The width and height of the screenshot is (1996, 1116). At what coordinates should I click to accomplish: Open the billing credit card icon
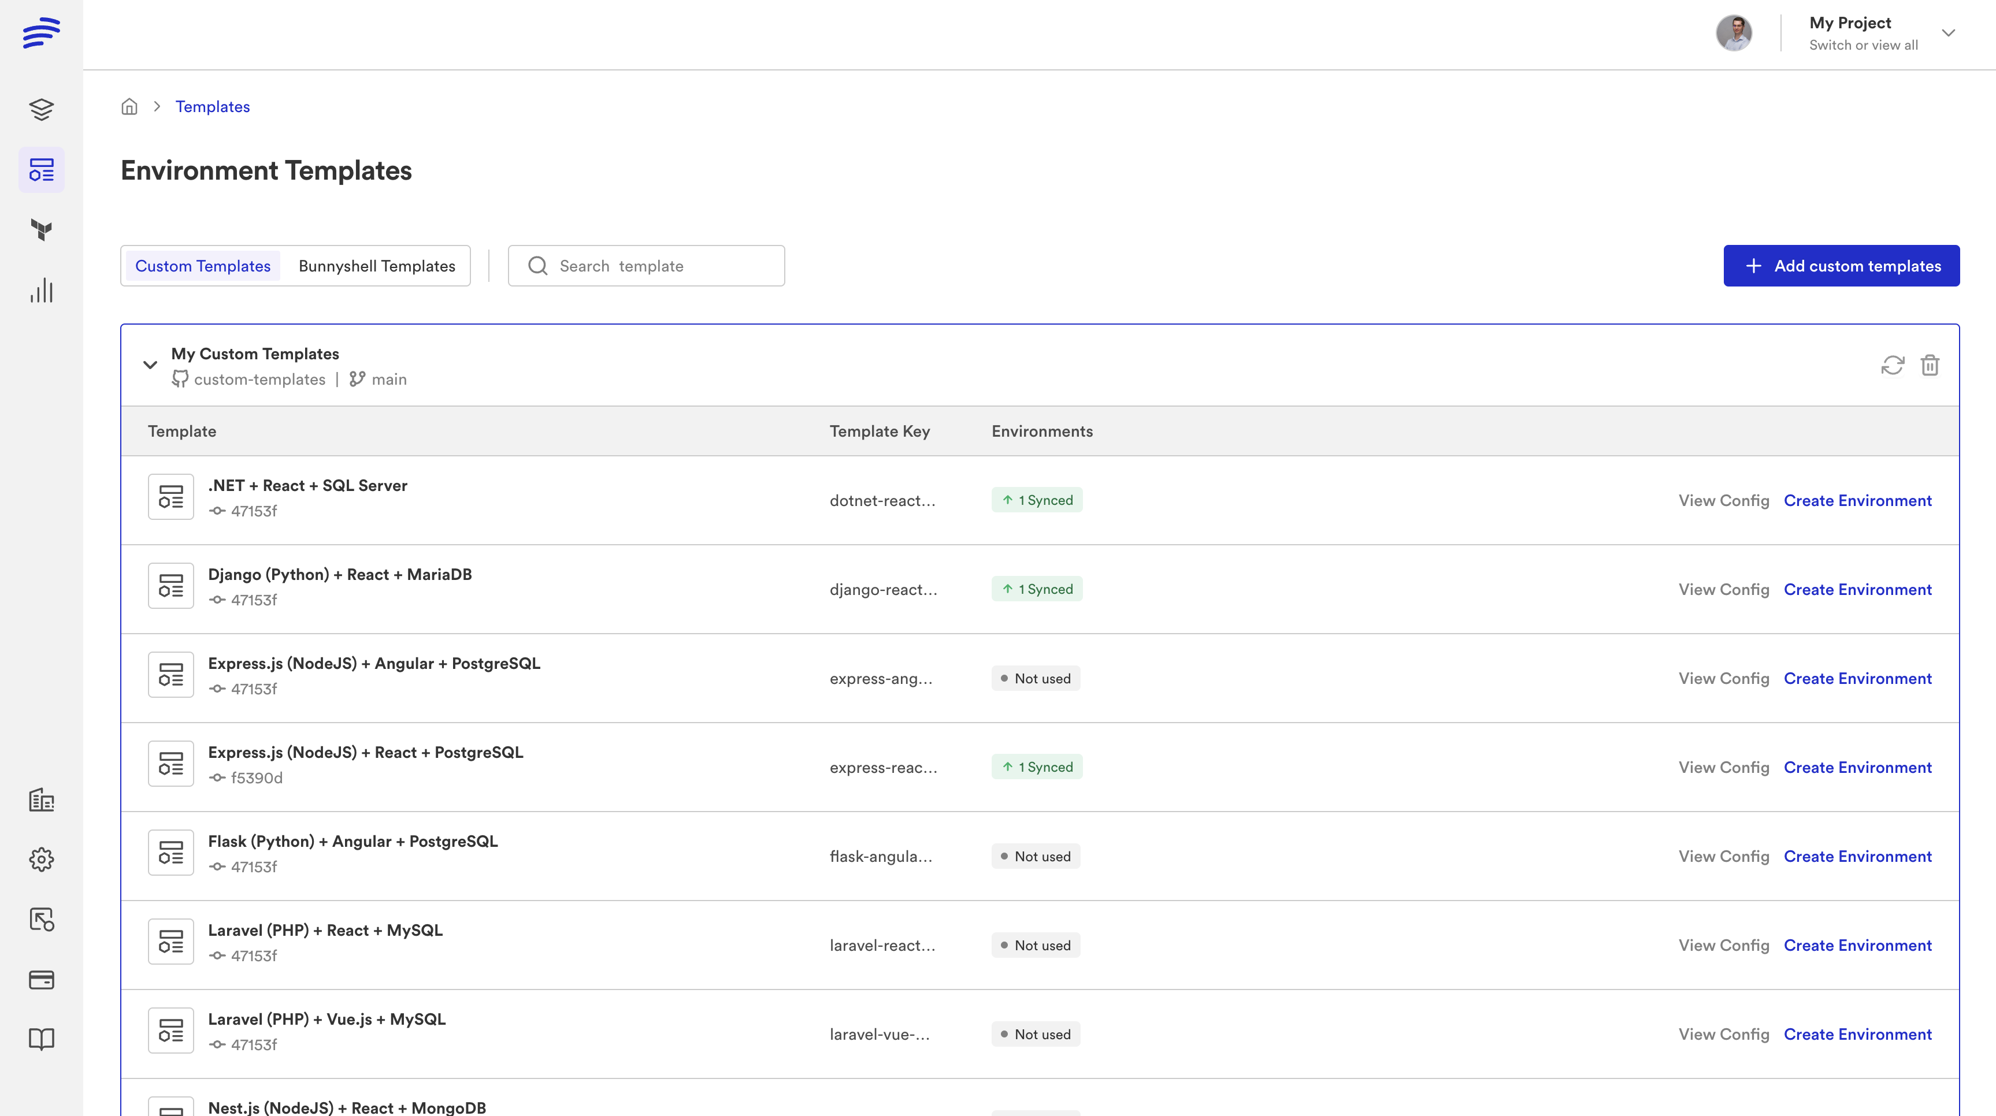41,980
